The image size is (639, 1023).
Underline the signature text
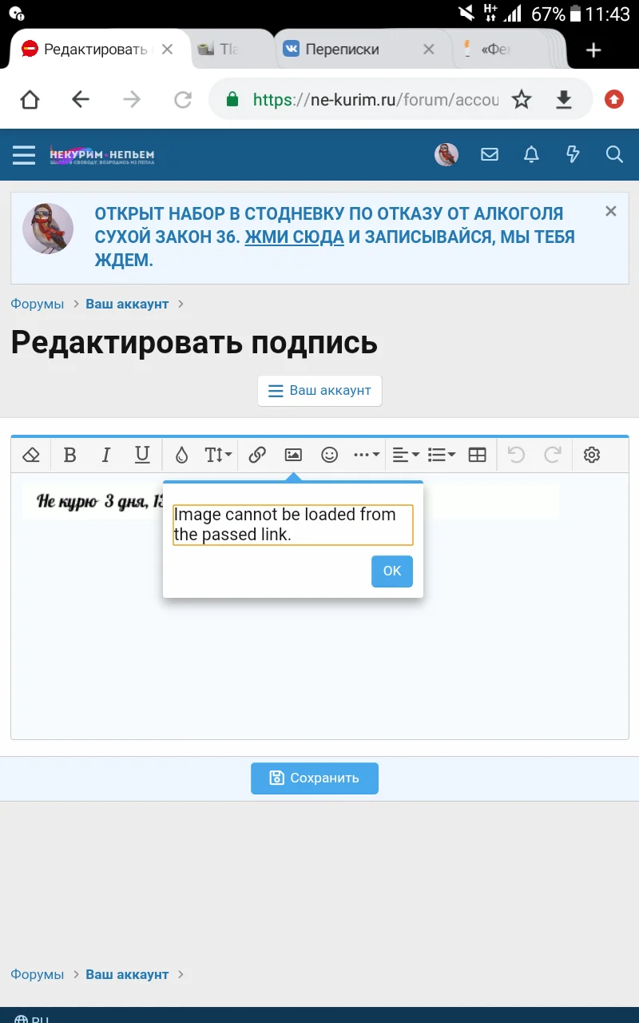142,454
